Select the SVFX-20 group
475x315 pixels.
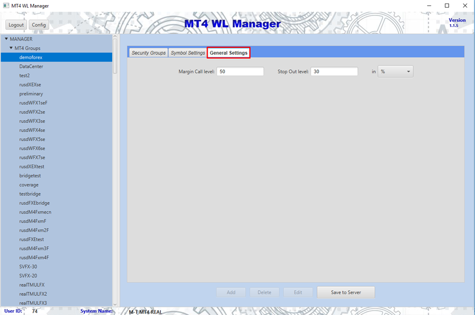[x=56, y=275]
